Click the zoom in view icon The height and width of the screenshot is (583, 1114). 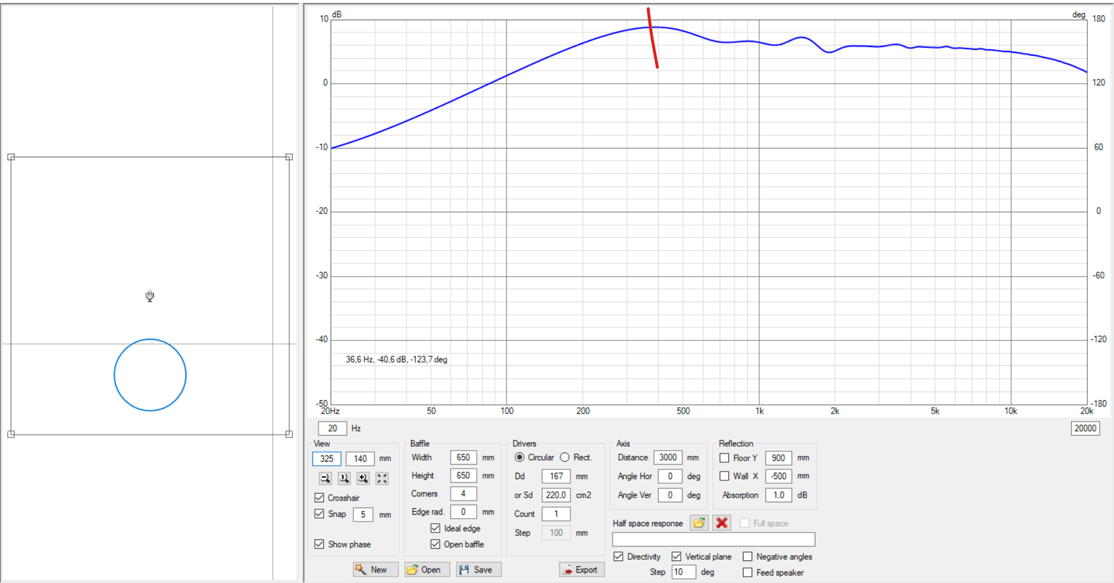coord(363,479)
